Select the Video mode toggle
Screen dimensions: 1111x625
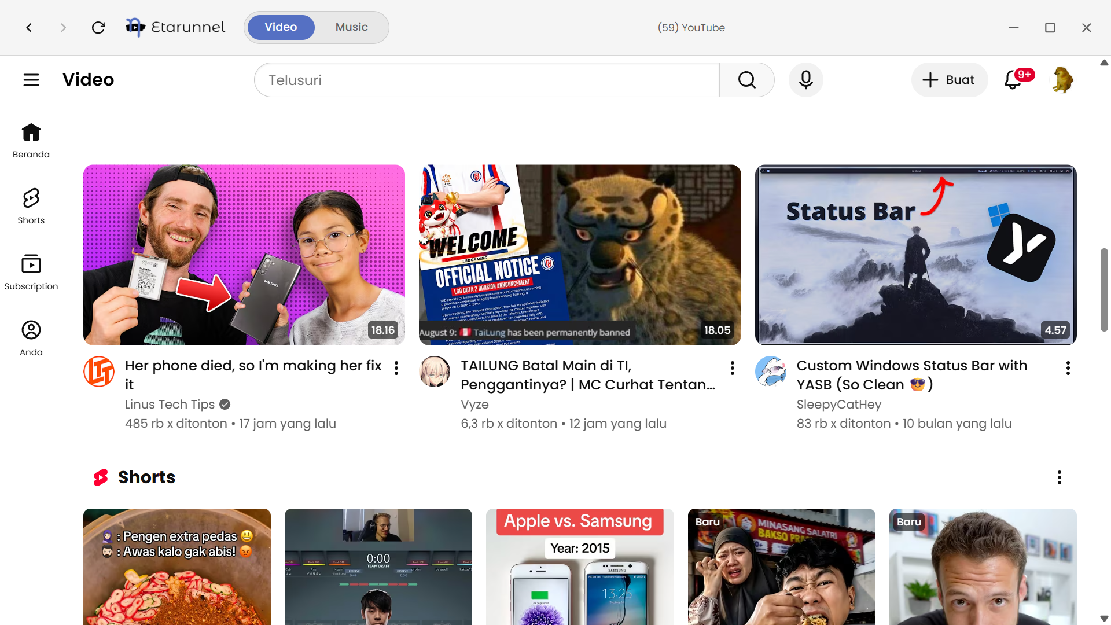coord(281,27)
